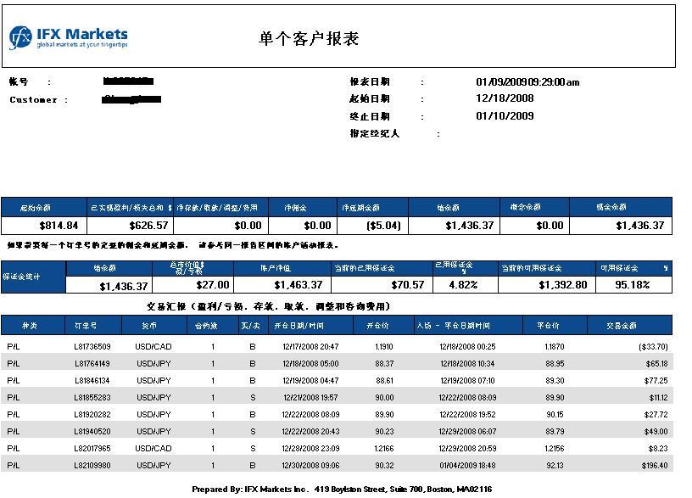The height and width of the screenshot is (498, 692).
Task: Click close price 90.15
Action: coord(555,415)
